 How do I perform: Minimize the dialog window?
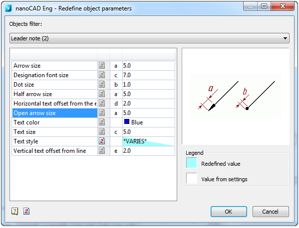tap(251, 6)
